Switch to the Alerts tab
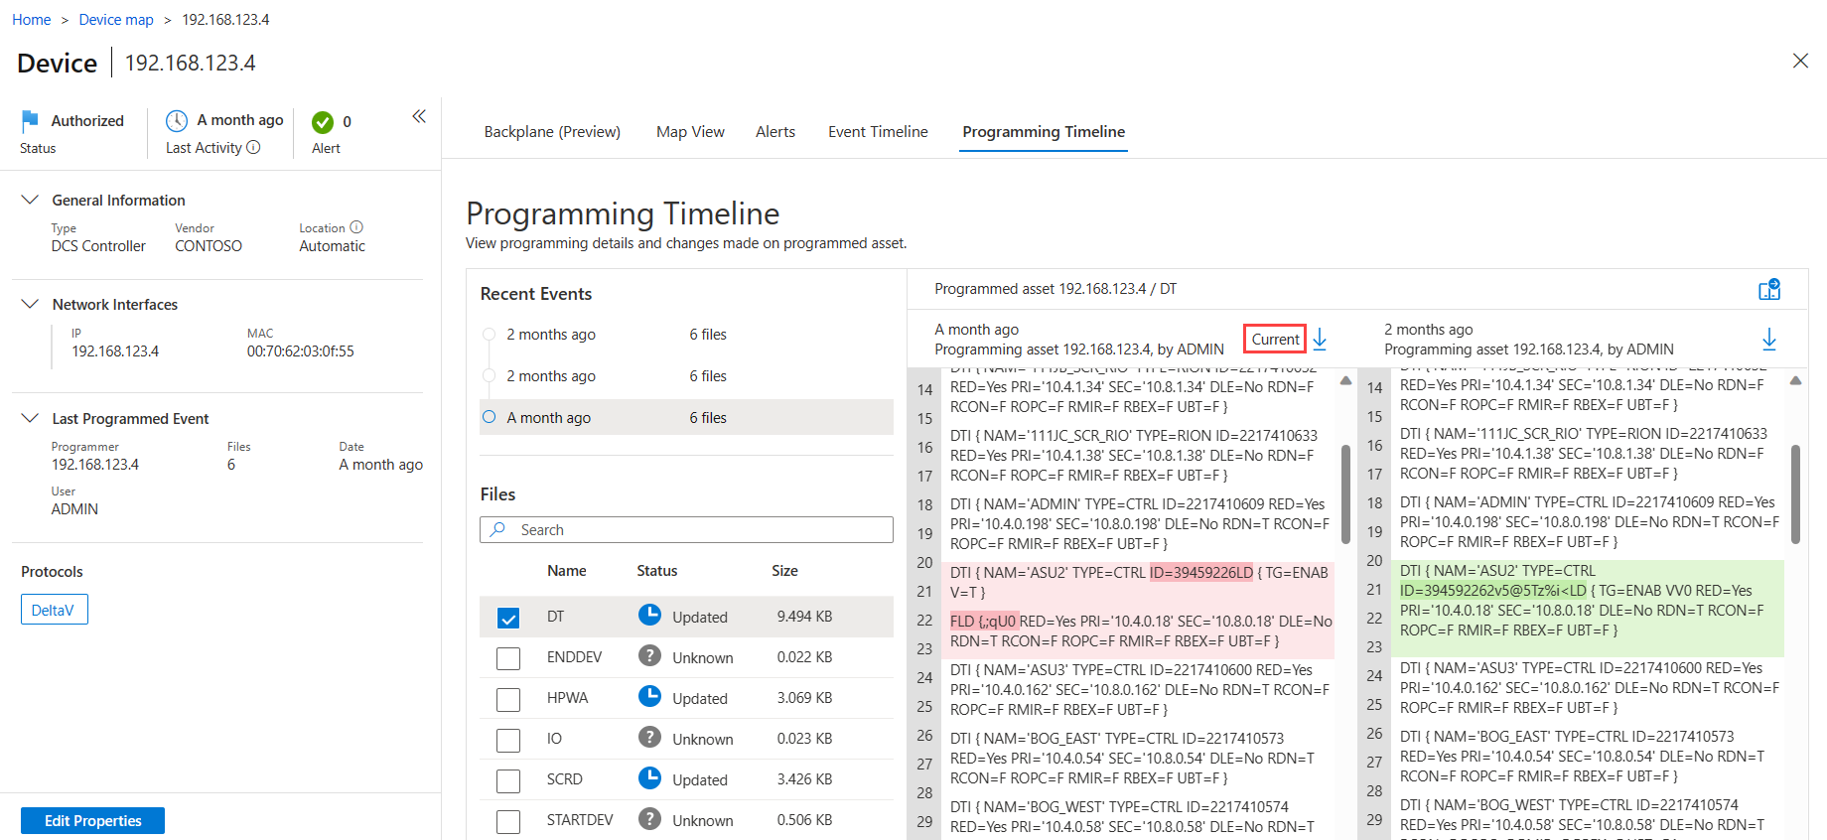The height and width of the screenshot is (840, 1827). [775, 131]
